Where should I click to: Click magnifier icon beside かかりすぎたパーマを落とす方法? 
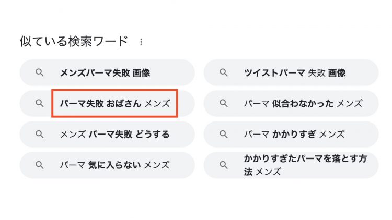click(x=224, y=165)
